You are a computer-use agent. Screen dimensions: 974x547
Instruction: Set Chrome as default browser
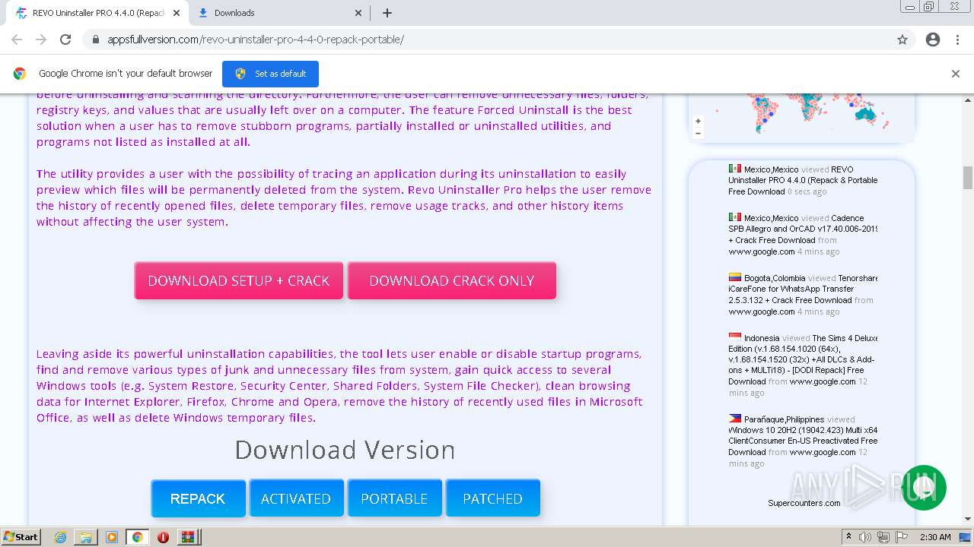click(x=270, y=74)
